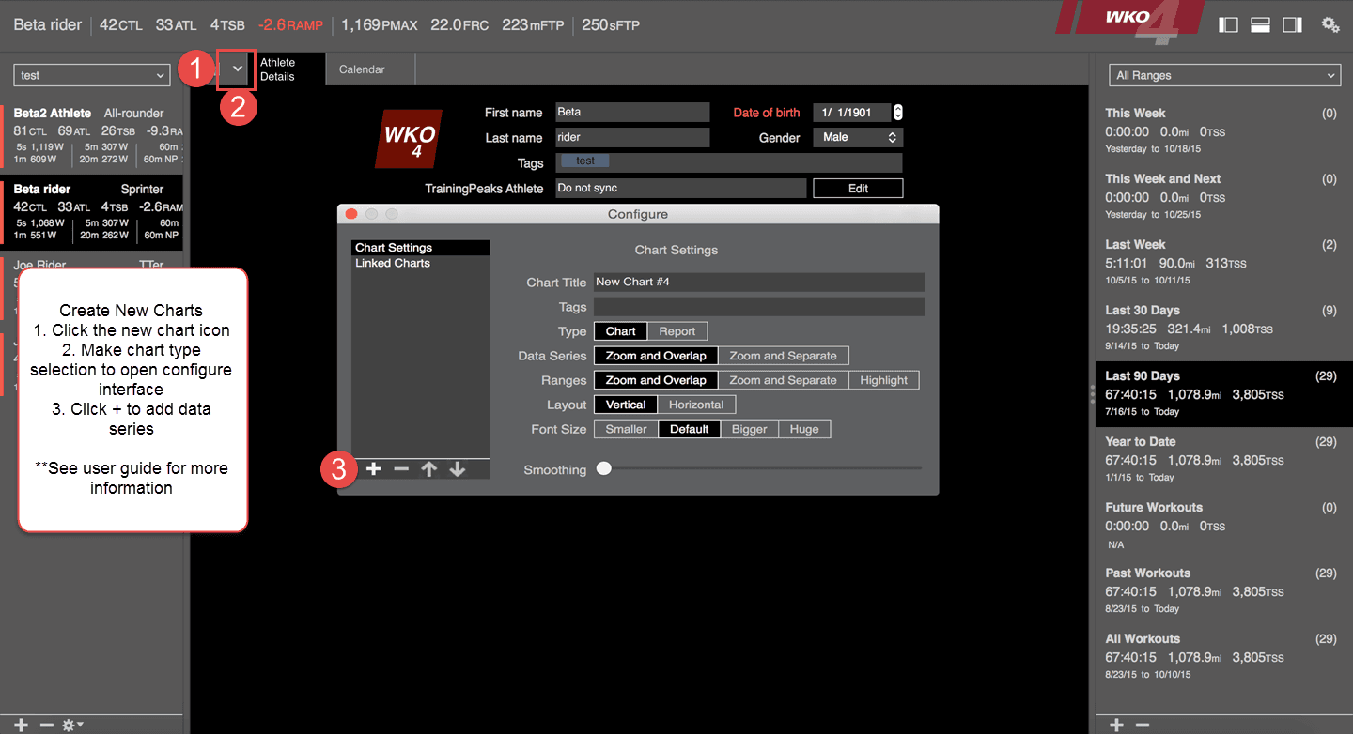Add athlete with plus in left panel
Image resolution: width=1353 pixels, height=734 pixels.
point(22,725)
